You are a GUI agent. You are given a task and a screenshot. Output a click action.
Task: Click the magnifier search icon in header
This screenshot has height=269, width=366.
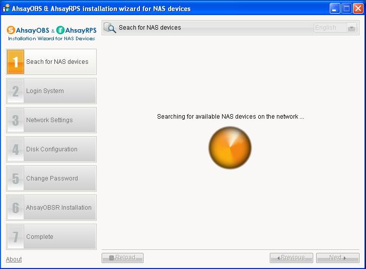click(110, 28)
